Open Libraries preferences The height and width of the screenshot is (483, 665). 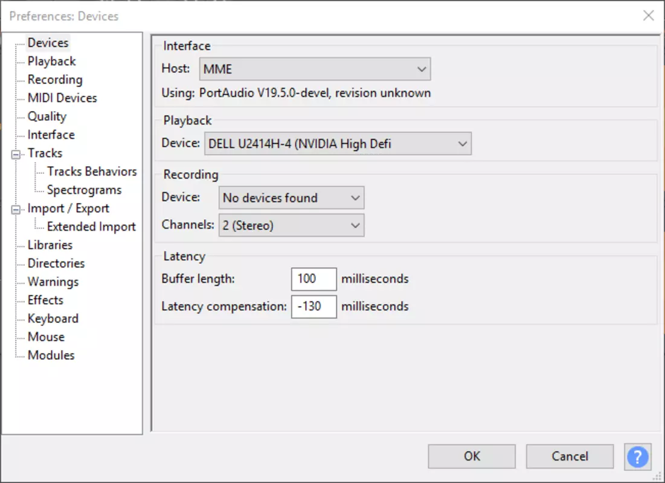point(50,245)
